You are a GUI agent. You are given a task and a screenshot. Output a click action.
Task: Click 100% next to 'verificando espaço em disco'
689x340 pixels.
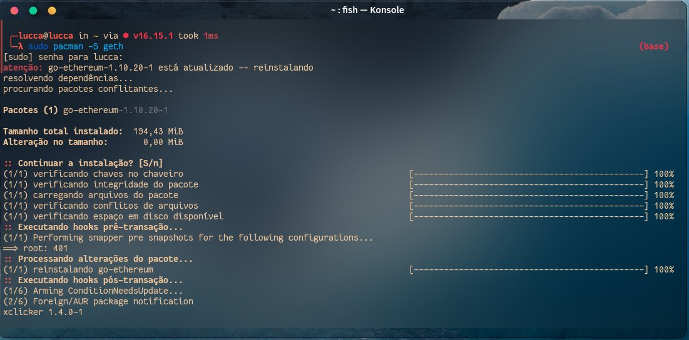[x=664, y=216]
